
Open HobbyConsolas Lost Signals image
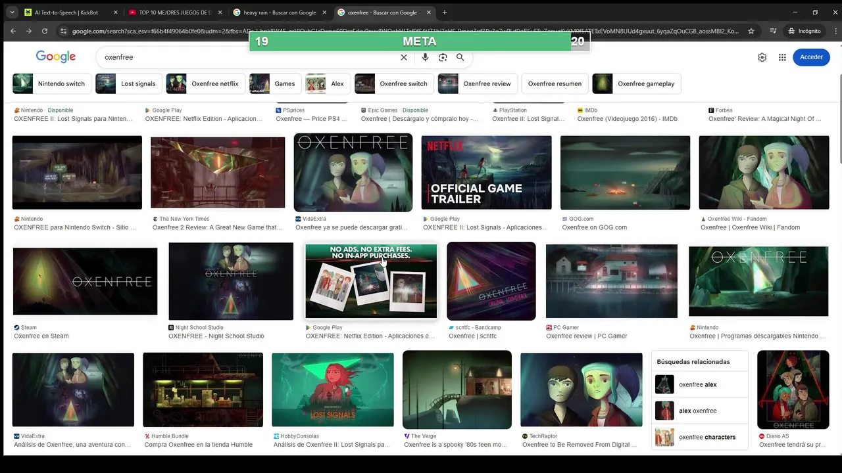tap(333, 390)
